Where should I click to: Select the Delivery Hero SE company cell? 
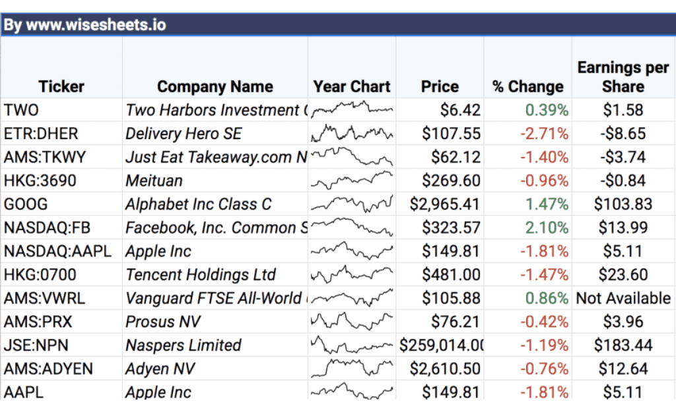215,134
